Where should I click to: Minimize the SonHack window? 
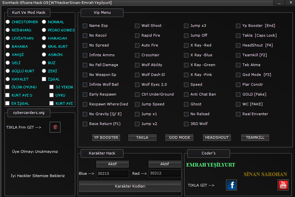(x=279, y=3)
